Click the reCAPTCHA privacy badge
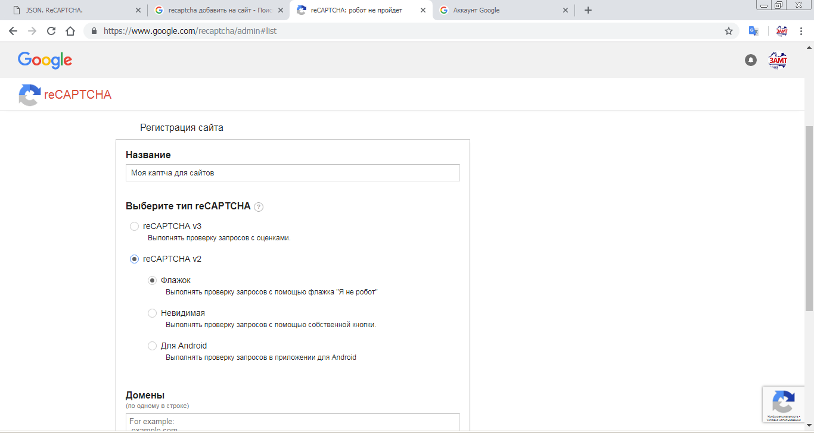The image size is (814, 433). (784, 404)
